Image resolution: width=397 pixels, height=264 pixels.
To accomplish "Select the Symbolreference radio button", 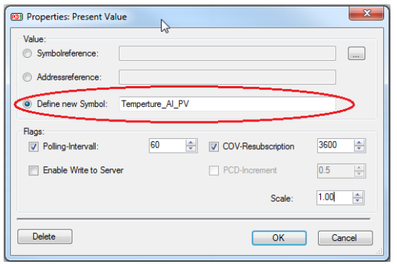I will (27, 54).
